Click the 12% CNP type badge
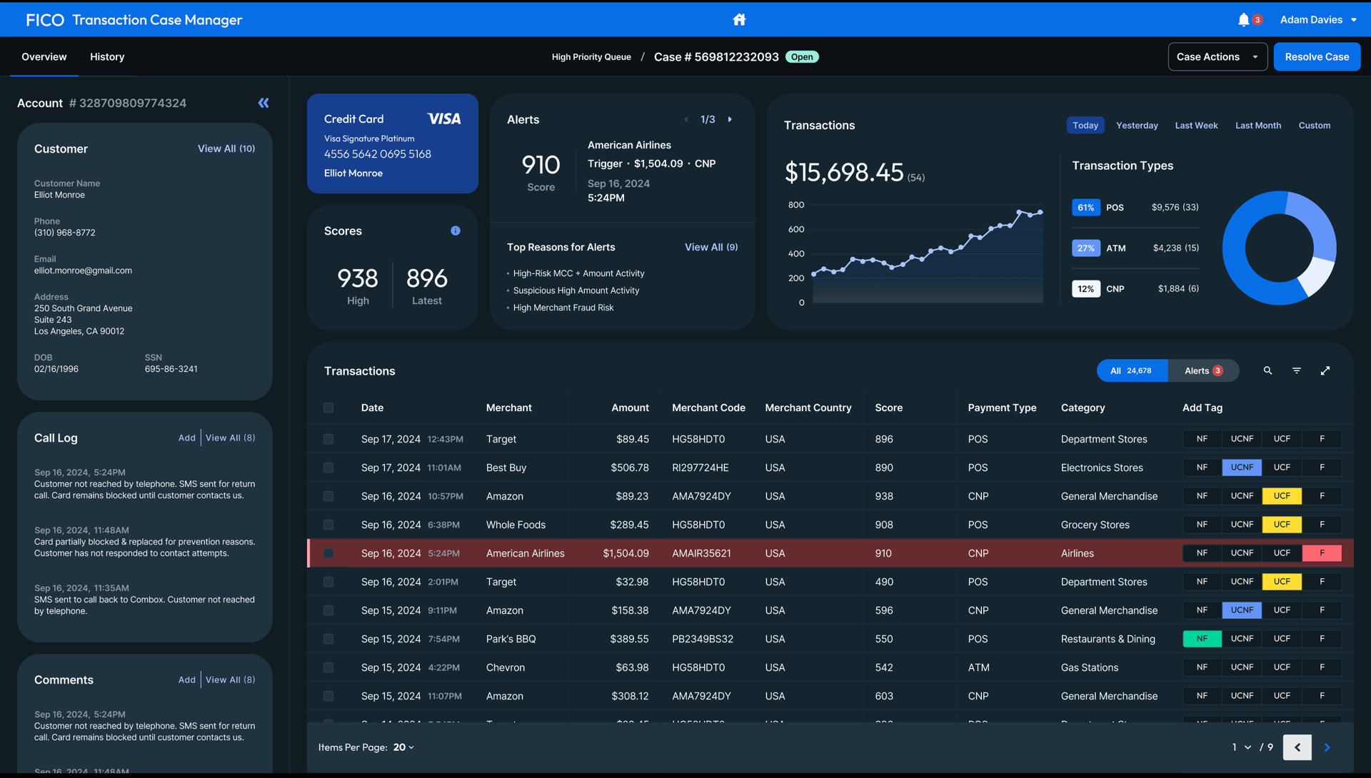Image resolution: width=1371 pixels, height=778 pixels. [1085, 288]
